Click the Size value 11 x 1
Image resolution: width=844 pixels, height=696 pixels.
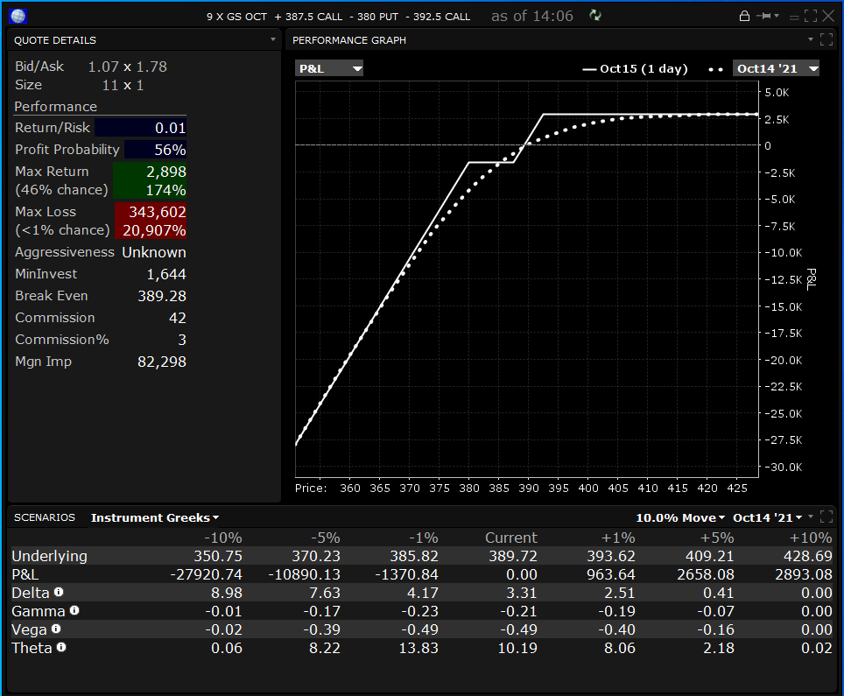coord(123,85)
